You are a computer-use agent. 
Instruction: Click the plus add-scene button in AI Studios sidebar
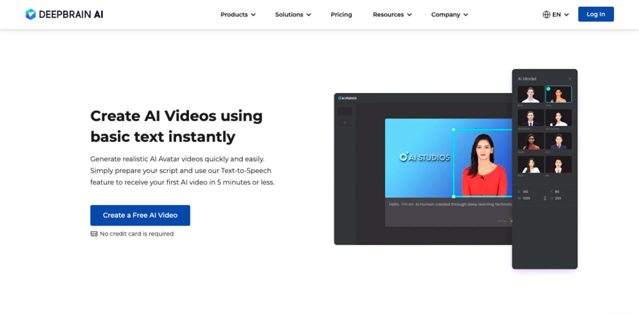coord(344,123)
